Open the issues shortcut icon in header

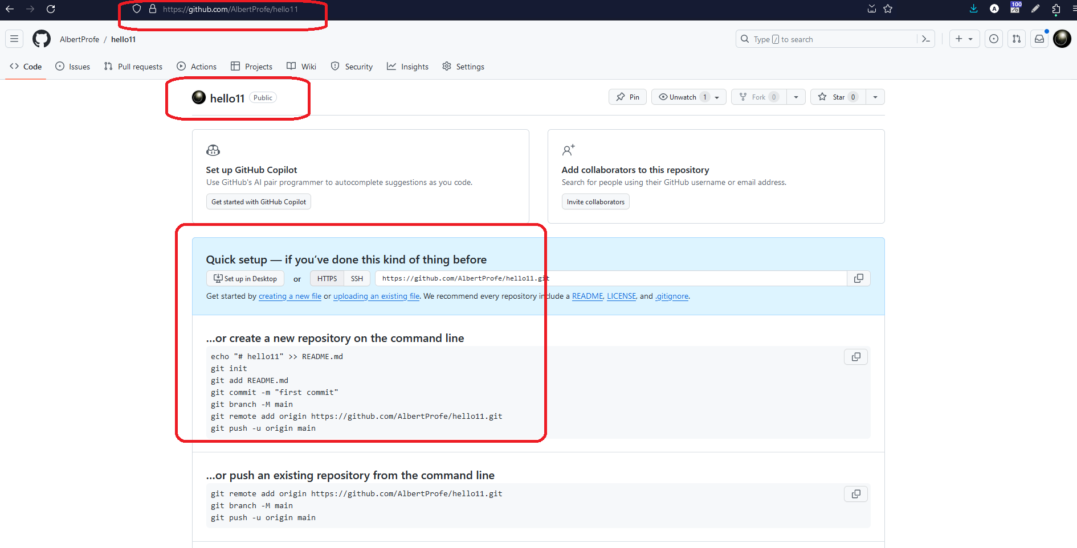[x=994, y=39]
